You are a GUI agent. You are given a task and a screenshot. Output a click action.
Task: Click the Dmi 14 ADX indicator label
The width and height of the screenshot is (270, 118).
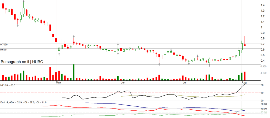(23, 102)
